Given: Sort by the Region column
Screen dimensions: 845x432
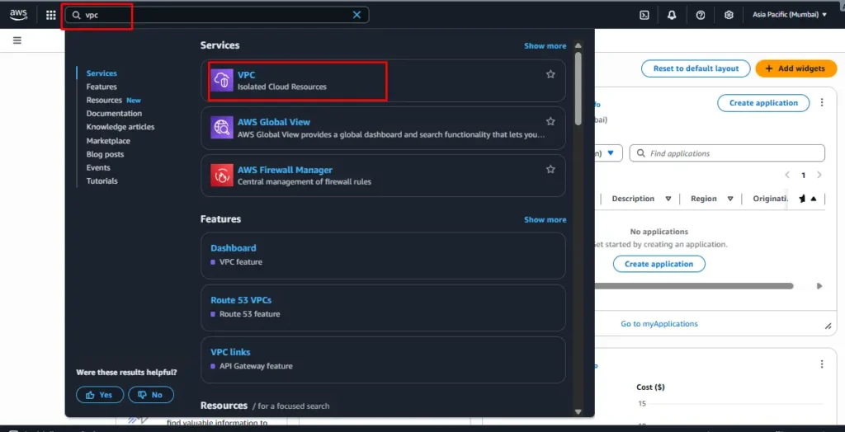Looking at the screenshot, I should point(730,199).
